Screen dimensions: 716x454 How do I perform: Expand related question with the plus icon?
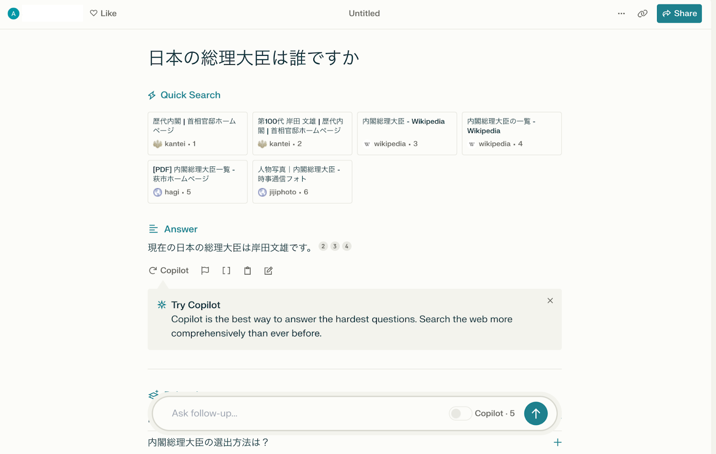click(x=557, y=442)
